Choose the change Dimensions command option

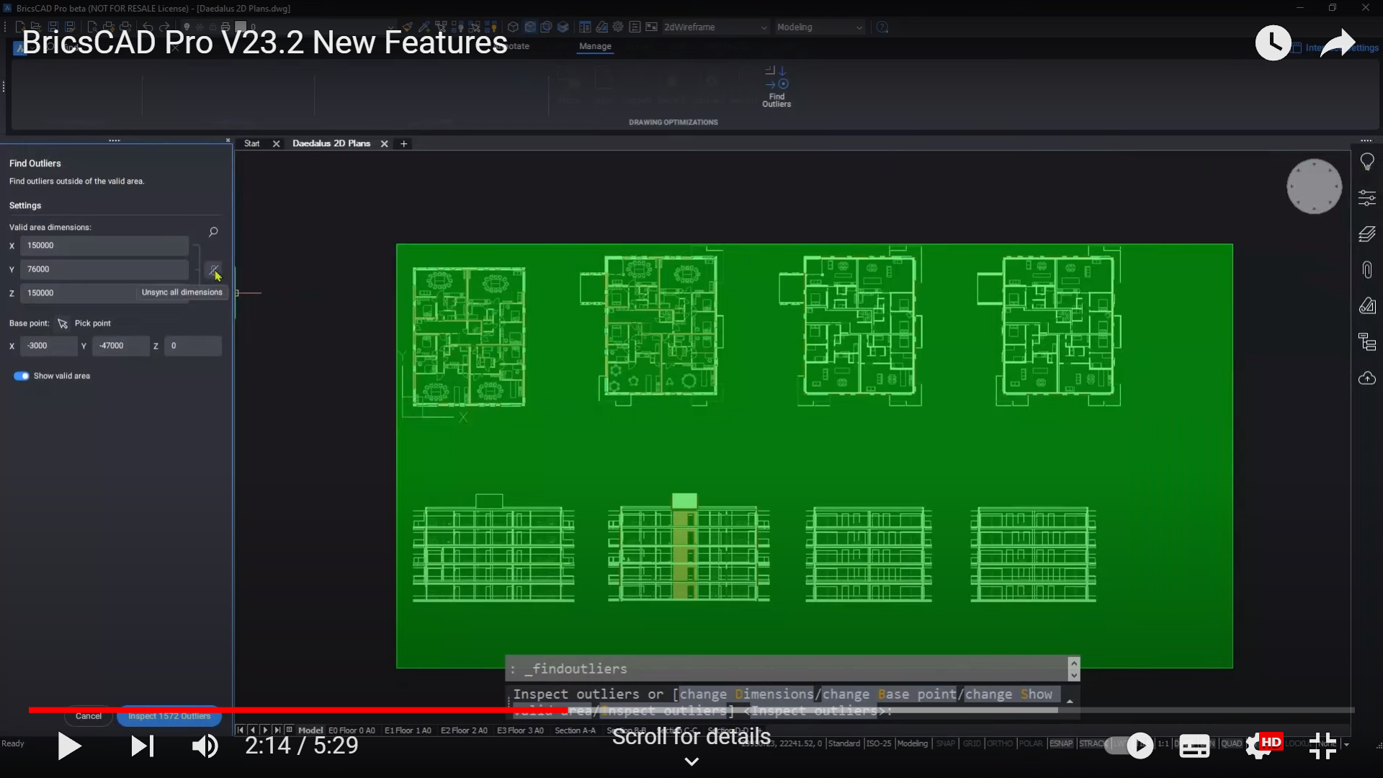coord(746,694)
